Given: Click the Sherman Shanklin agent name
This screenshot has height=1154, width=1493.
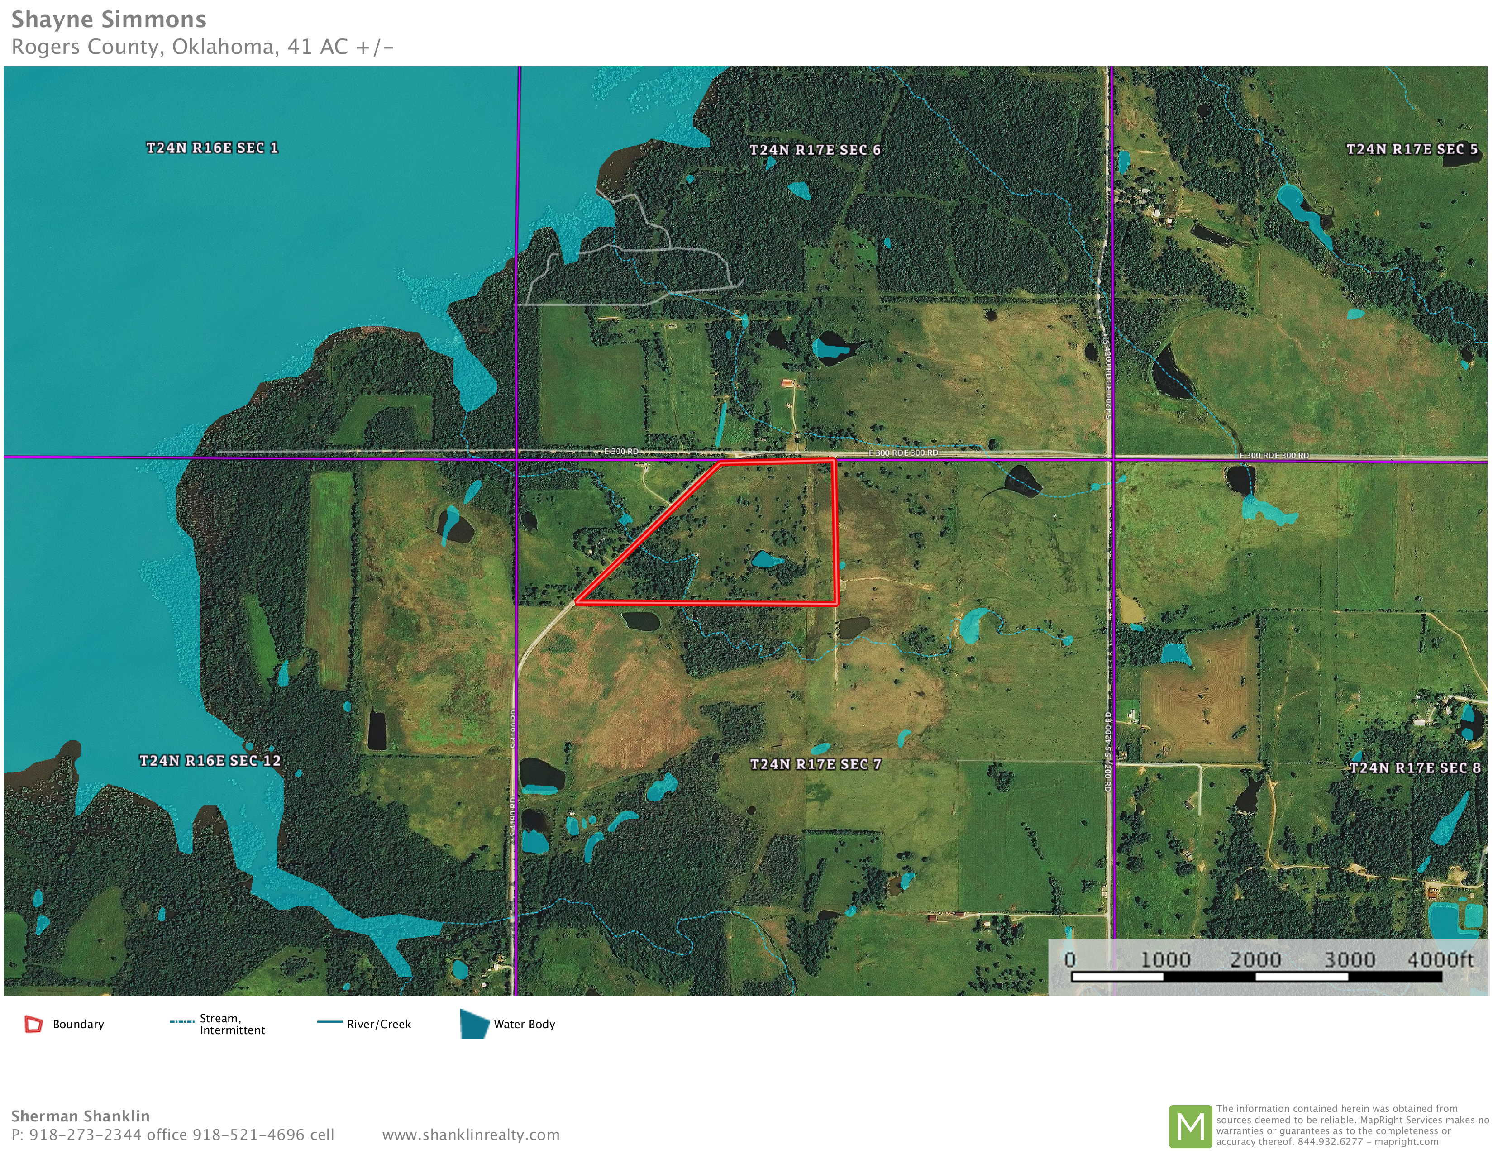Looking at the screenshot, I should point(80,1116).
